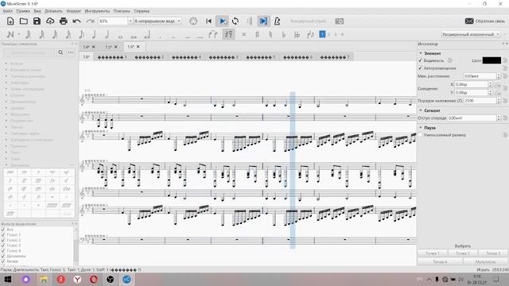Viewport: 509px width, 286px height.
Task: Open the Обратная связь feedback button
Action: (x=484, y=21)
